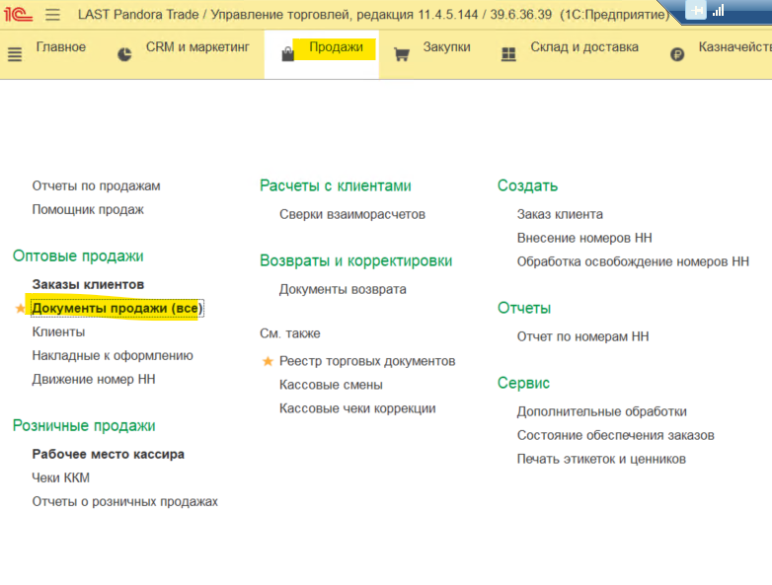
Task: Open Кассовые смены
Action: [x=331, y=385]
